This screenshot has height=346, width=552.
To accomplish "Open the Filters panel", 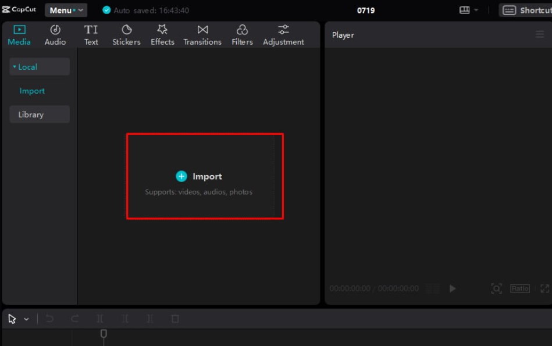I will [x=242, y=34].
